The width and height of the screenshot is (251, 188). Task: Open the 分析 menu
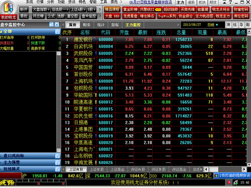click(x=51, y=2)
